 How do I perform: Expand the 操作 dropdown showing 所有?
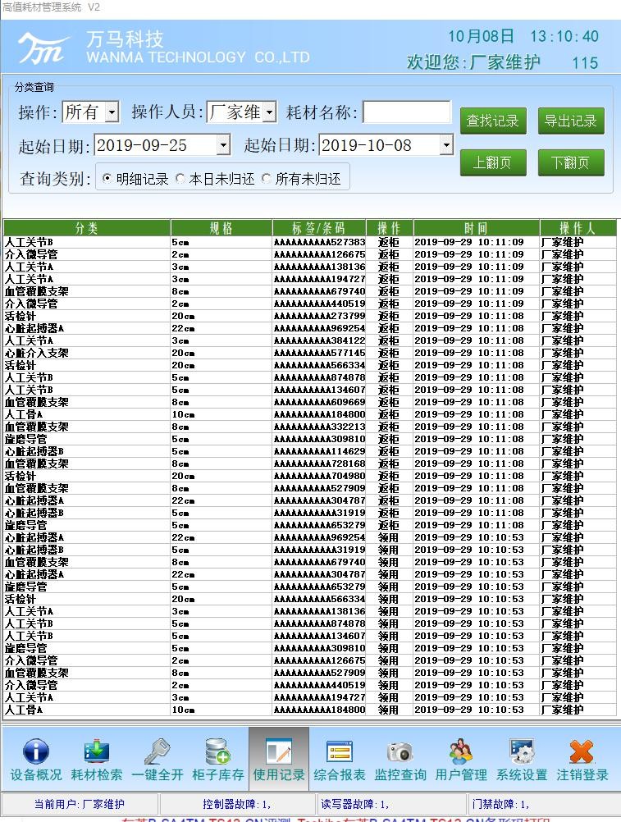click(112, 112)
